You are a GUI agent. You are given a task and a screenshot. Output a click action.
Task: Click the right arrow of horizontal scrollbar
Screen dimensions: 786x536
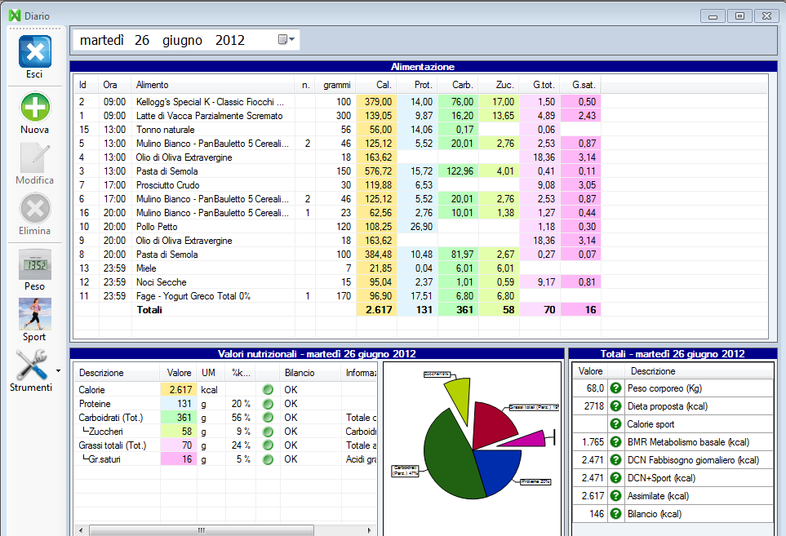[x=370, y=530]
